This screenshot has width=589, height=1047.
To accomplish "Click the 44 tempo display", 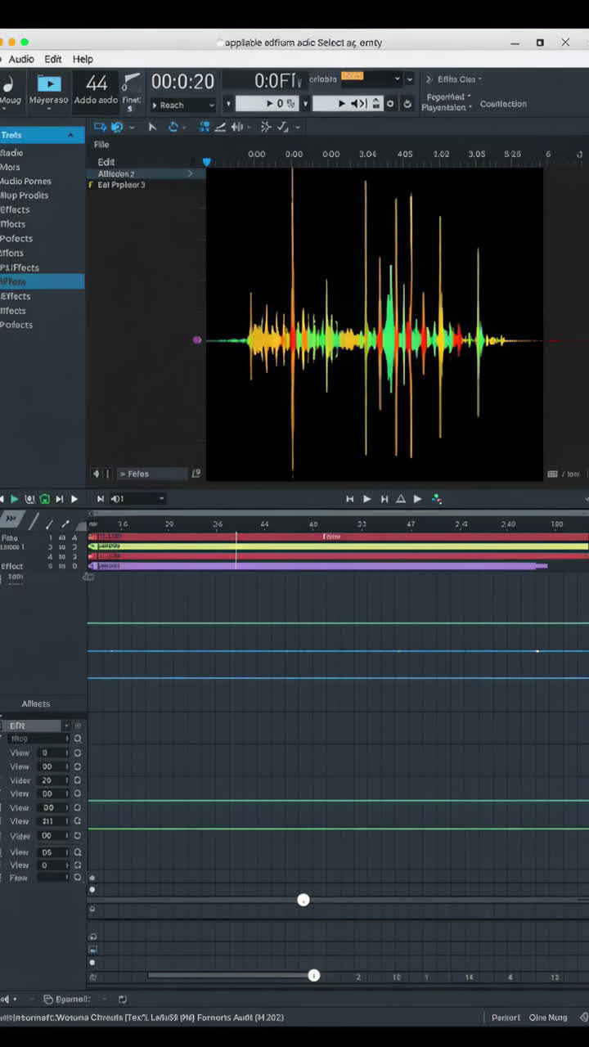I will pyautogui.click(x=97, y=83).
